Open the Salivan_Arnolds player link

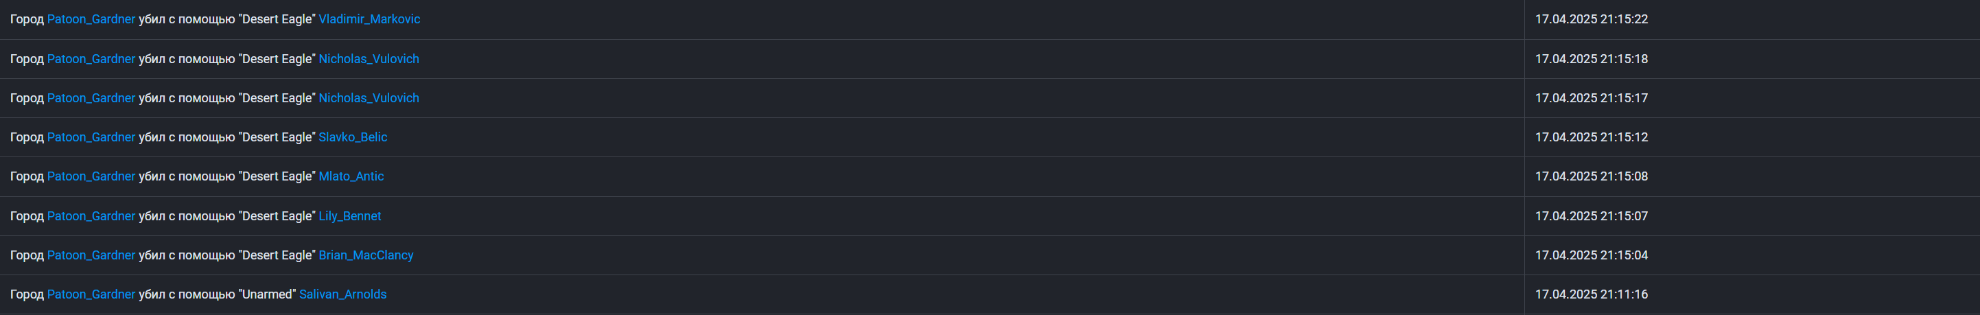point(342,295)
